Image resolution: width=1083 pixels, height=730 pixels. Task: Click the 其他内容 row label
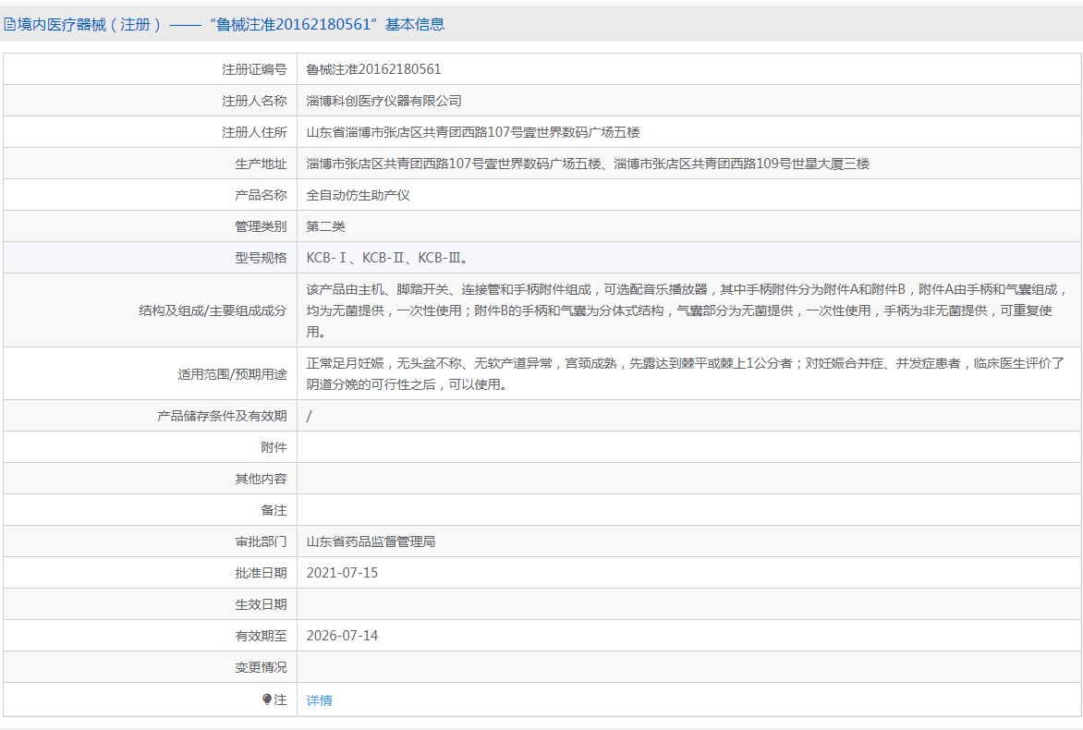point(261,479)
